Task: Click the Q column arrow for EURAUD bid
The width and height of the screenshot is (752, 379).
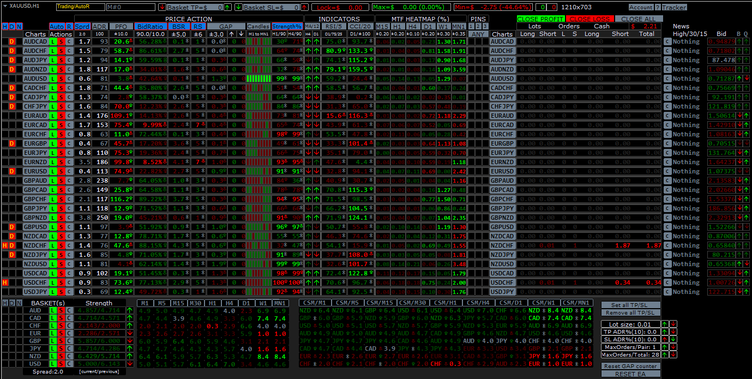Action: point(745,116)
